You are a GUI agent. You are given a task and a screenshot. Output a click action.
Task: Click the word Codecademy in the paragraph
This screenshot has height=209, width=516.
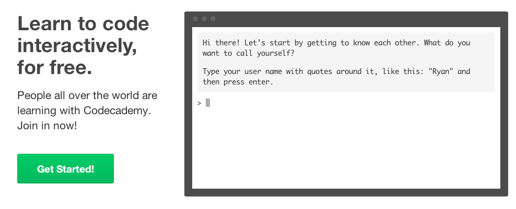[117, 110]
